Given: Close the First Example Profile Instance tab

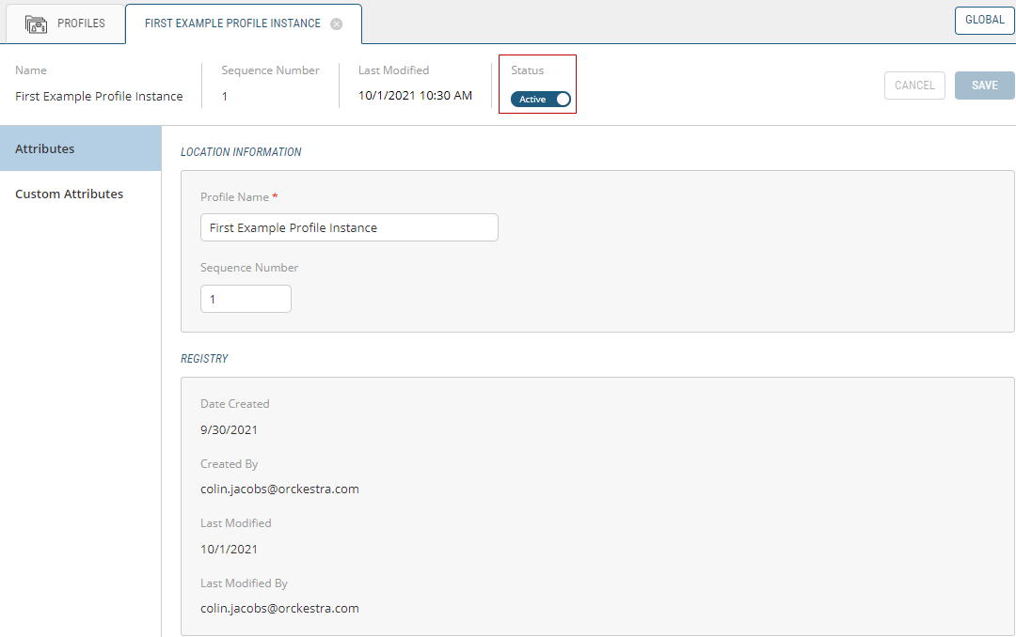Looking at the screenshot, I should (337, 24).
